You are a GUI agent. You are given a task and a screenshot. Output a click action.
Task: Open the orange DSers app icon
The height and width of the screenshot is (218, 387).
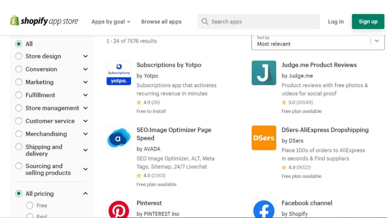tap(264, 138)
